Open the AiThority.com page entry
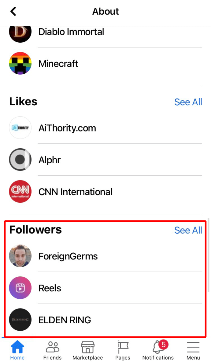211x362 pixels. [x=105, y=128]
